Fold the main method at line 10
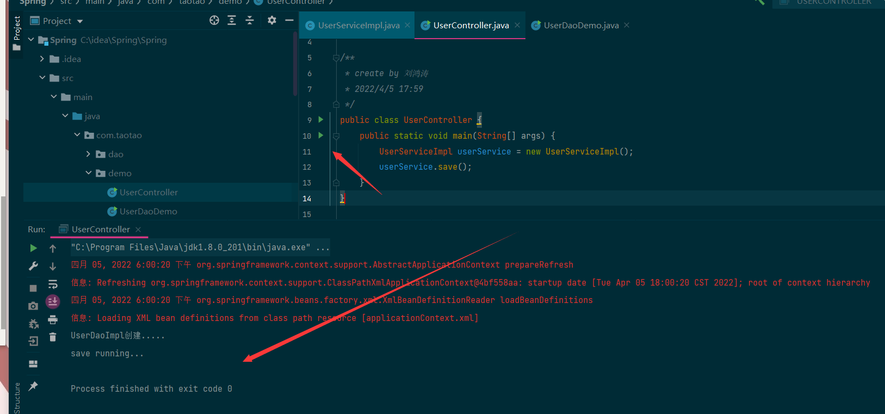The height and width of the screenshot is (414, 885). click(336, 136)
